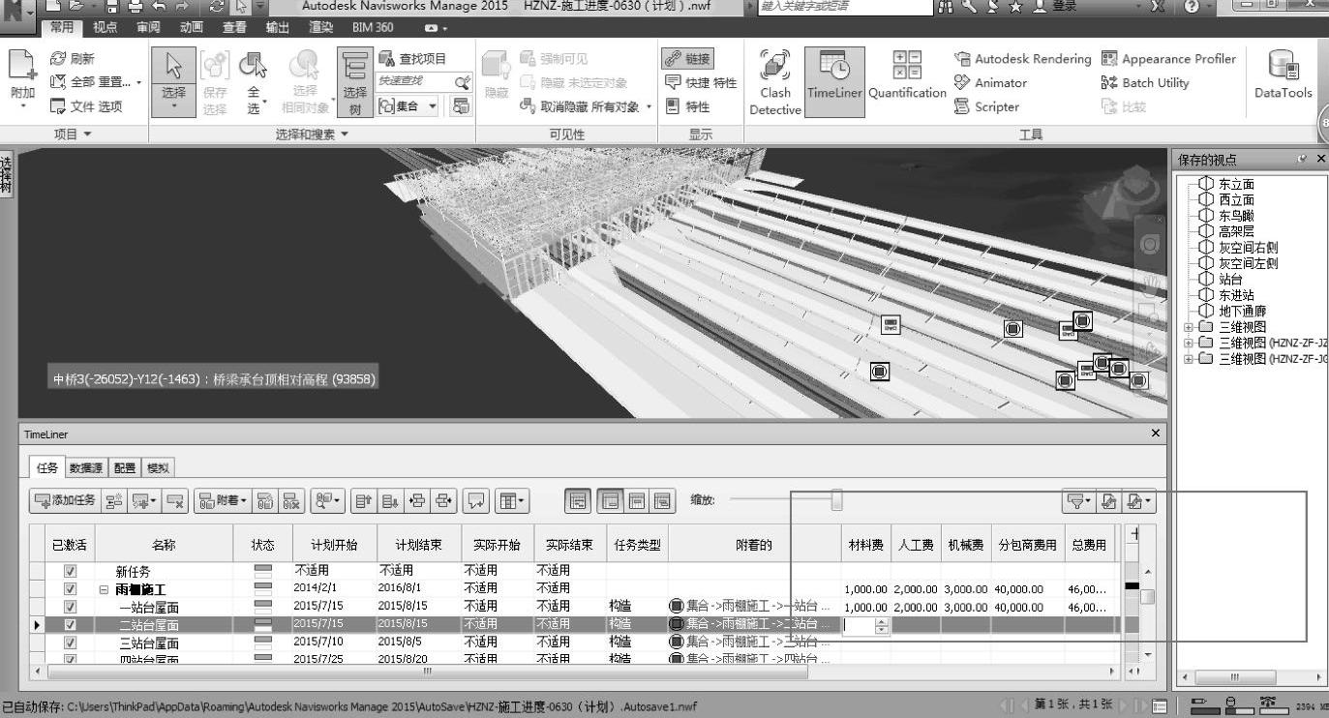Screen dimensions: 1329x718
Task: Click the 附加 (Append) icon
Action: tap(22, 77)
